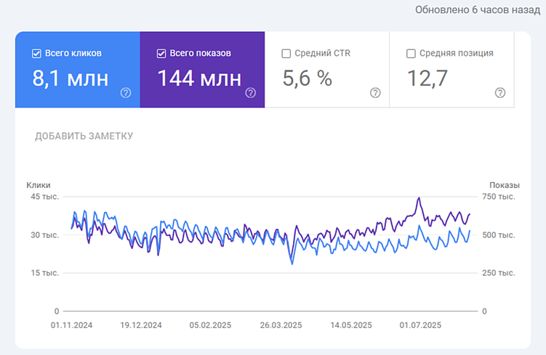
Task: Open help icon on Средняя позиция card
Action: 500,92
